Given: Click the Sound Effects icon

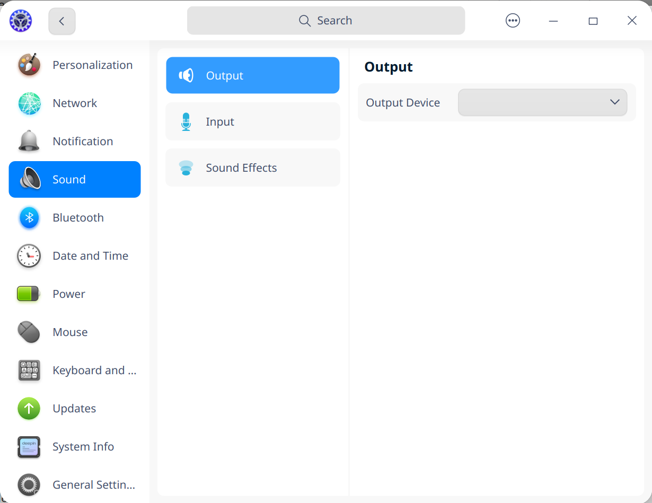Looking at the screenshot, I should click(x=186, y=168).
